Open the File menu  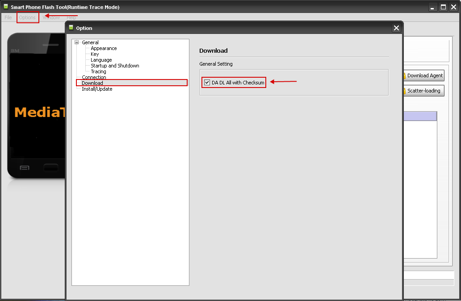[8, 17]
